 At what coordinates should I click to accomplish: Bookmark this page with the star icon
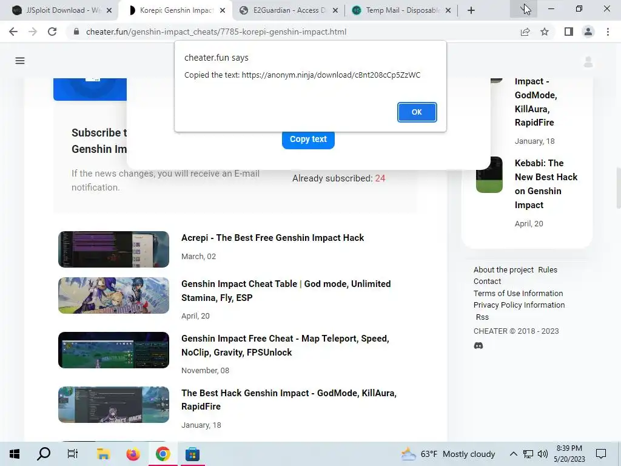545,32
